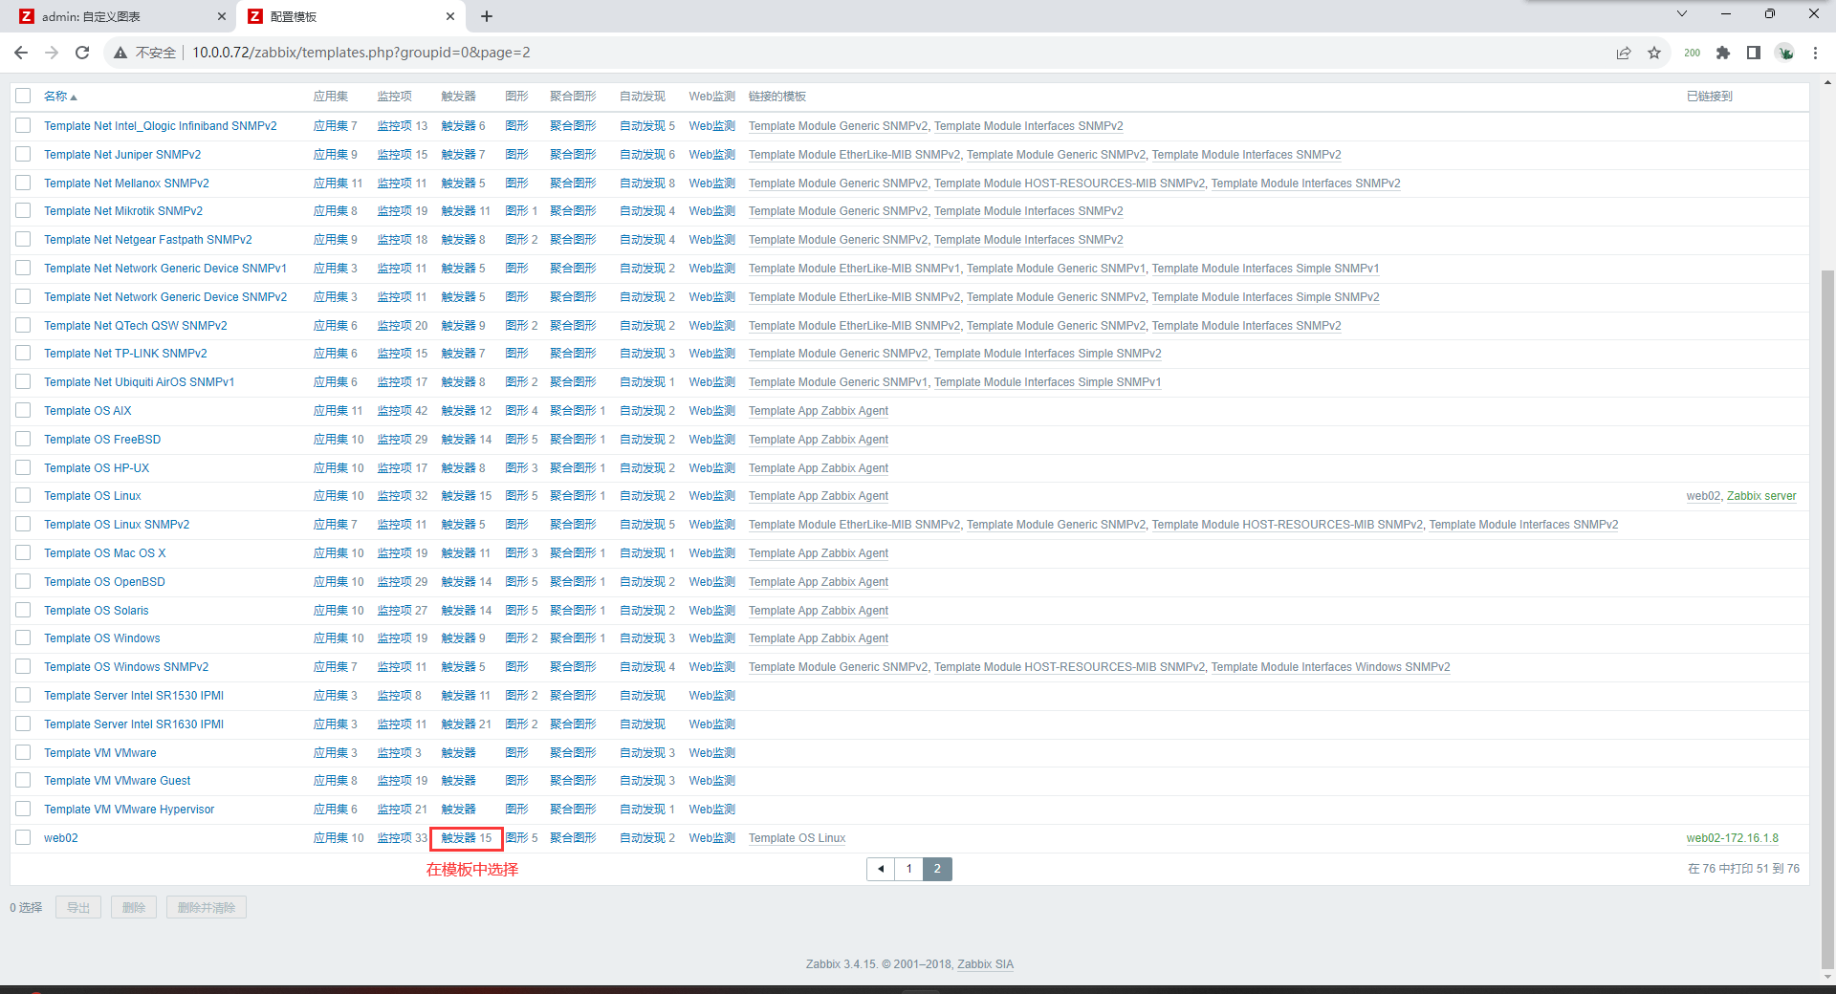
Task: Open the extensions puzzle icon
Action: coord(1723,53)
